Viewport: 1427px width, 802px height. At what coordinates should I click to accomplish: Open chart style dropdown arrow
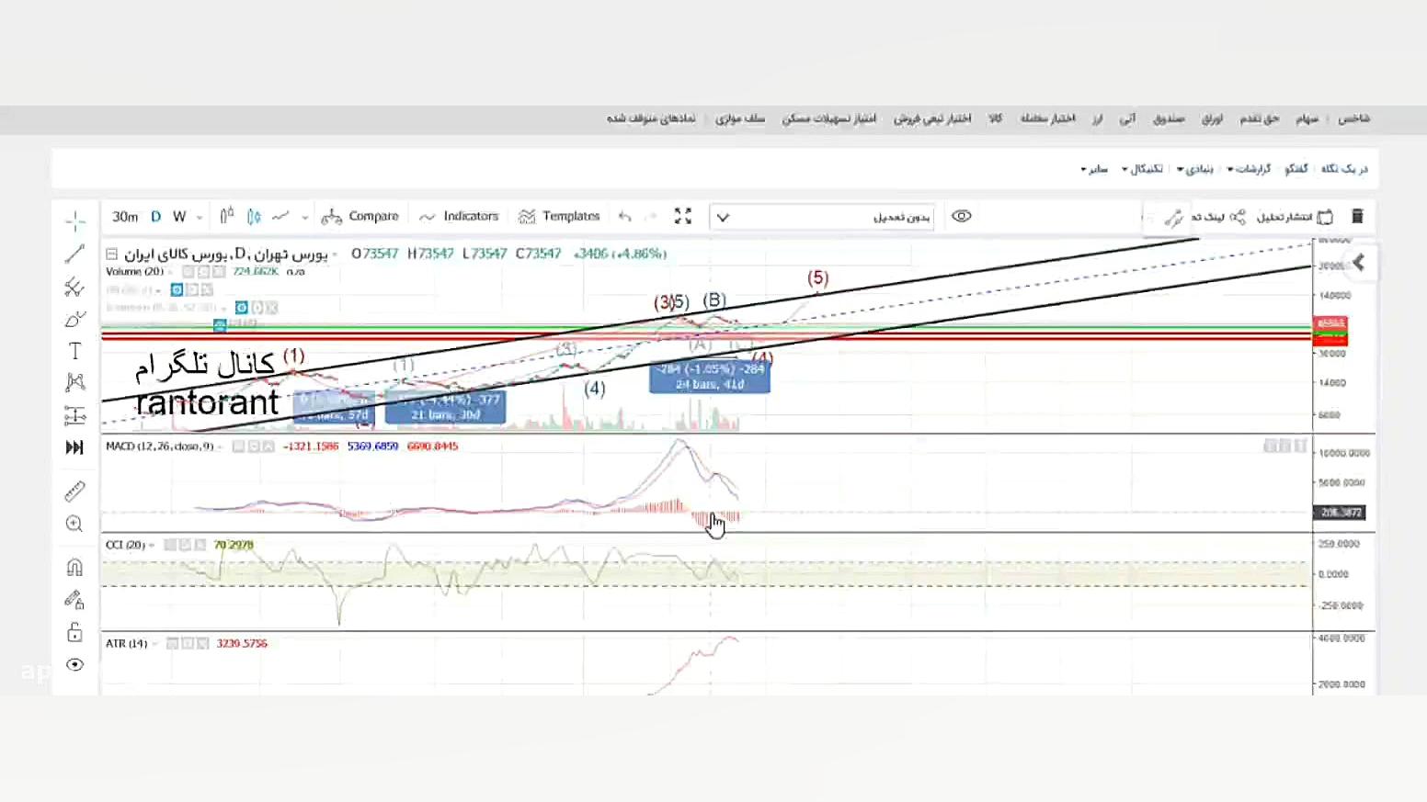tap(304, 218)
